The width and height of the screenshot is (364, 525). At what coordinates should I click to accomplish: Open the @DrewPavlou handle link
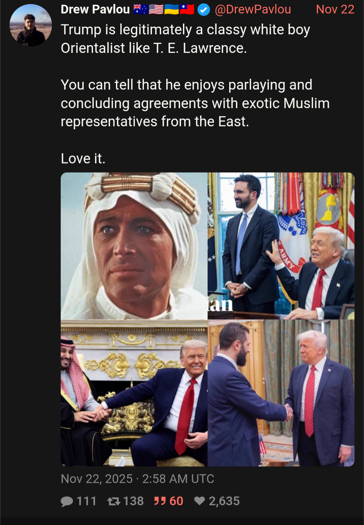253,9
